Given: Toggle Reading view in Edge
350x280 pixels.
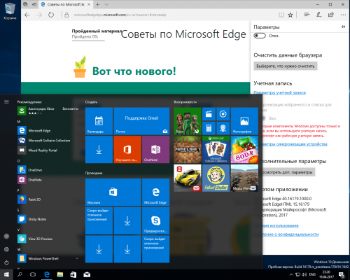Looking at the screenshot, I should click(x=281, y=15).
